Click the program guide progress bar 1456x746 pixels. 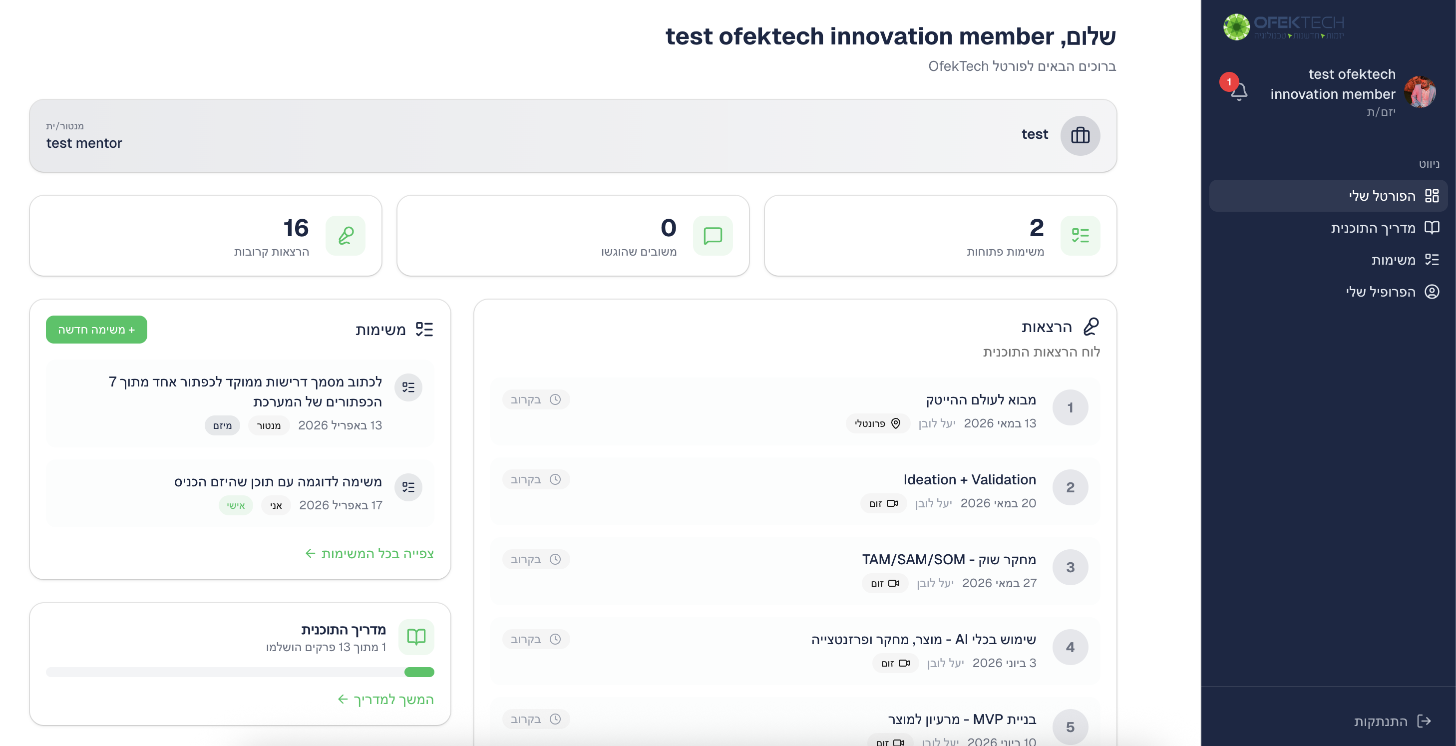click(x=240, y=672)
